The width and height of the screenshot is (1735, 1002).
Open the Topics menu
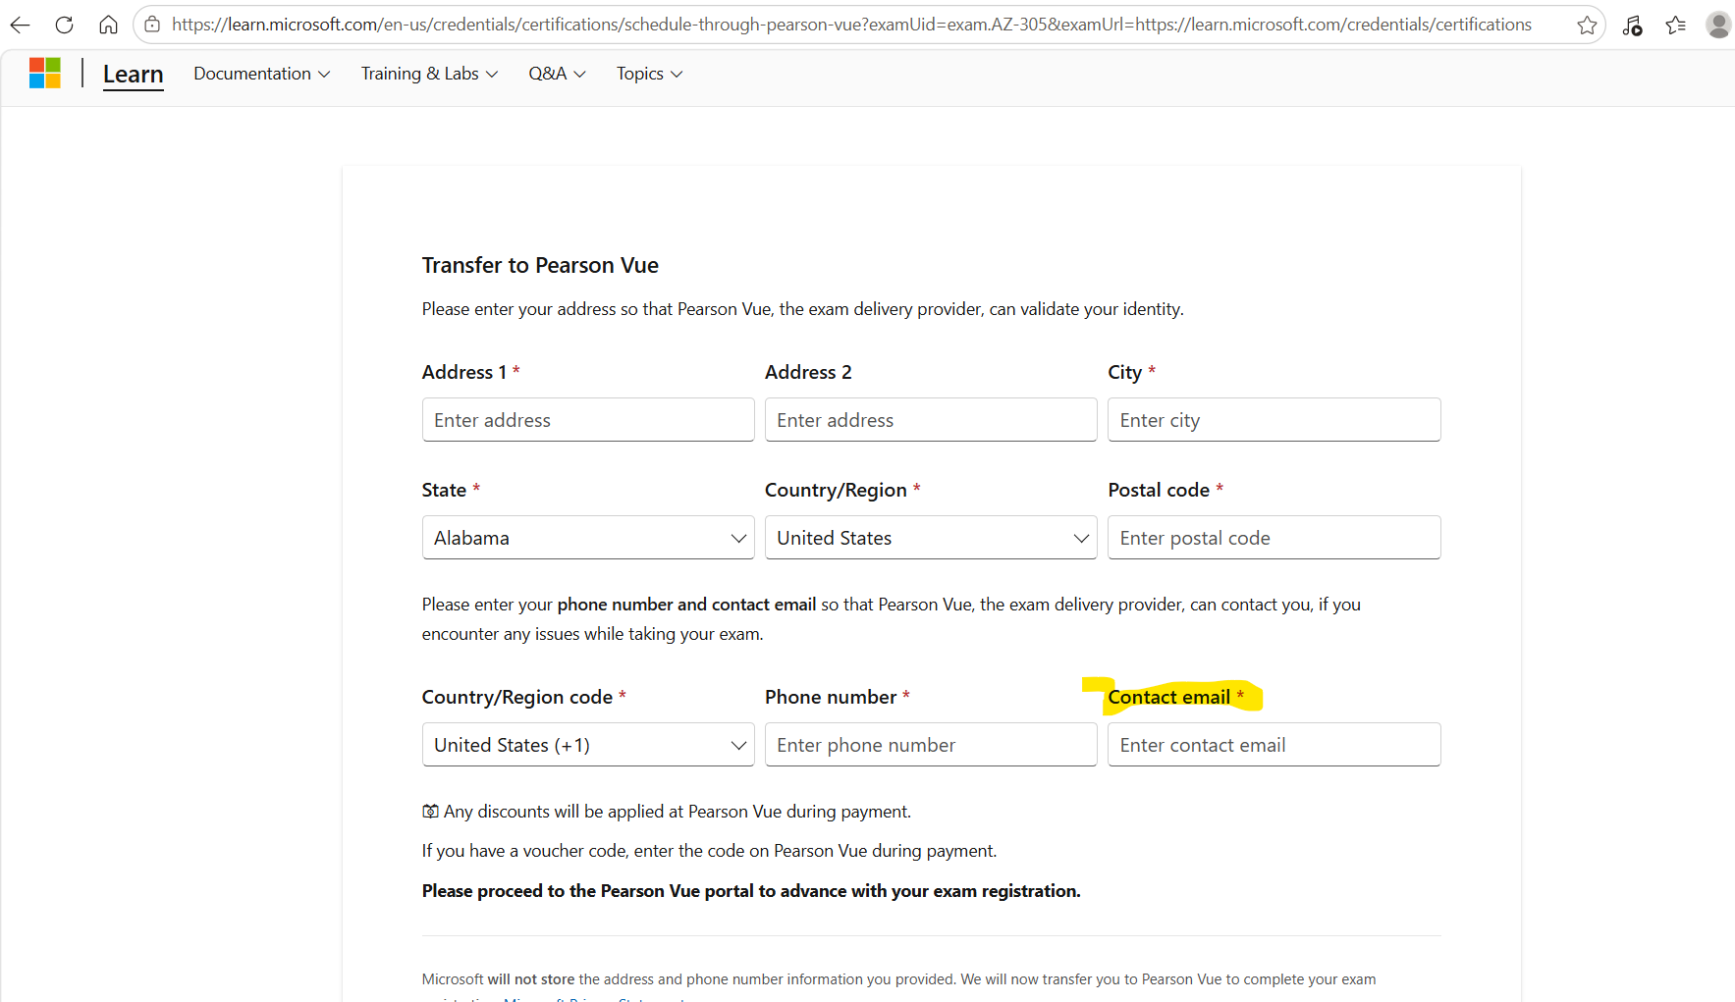tap(649, 74)
